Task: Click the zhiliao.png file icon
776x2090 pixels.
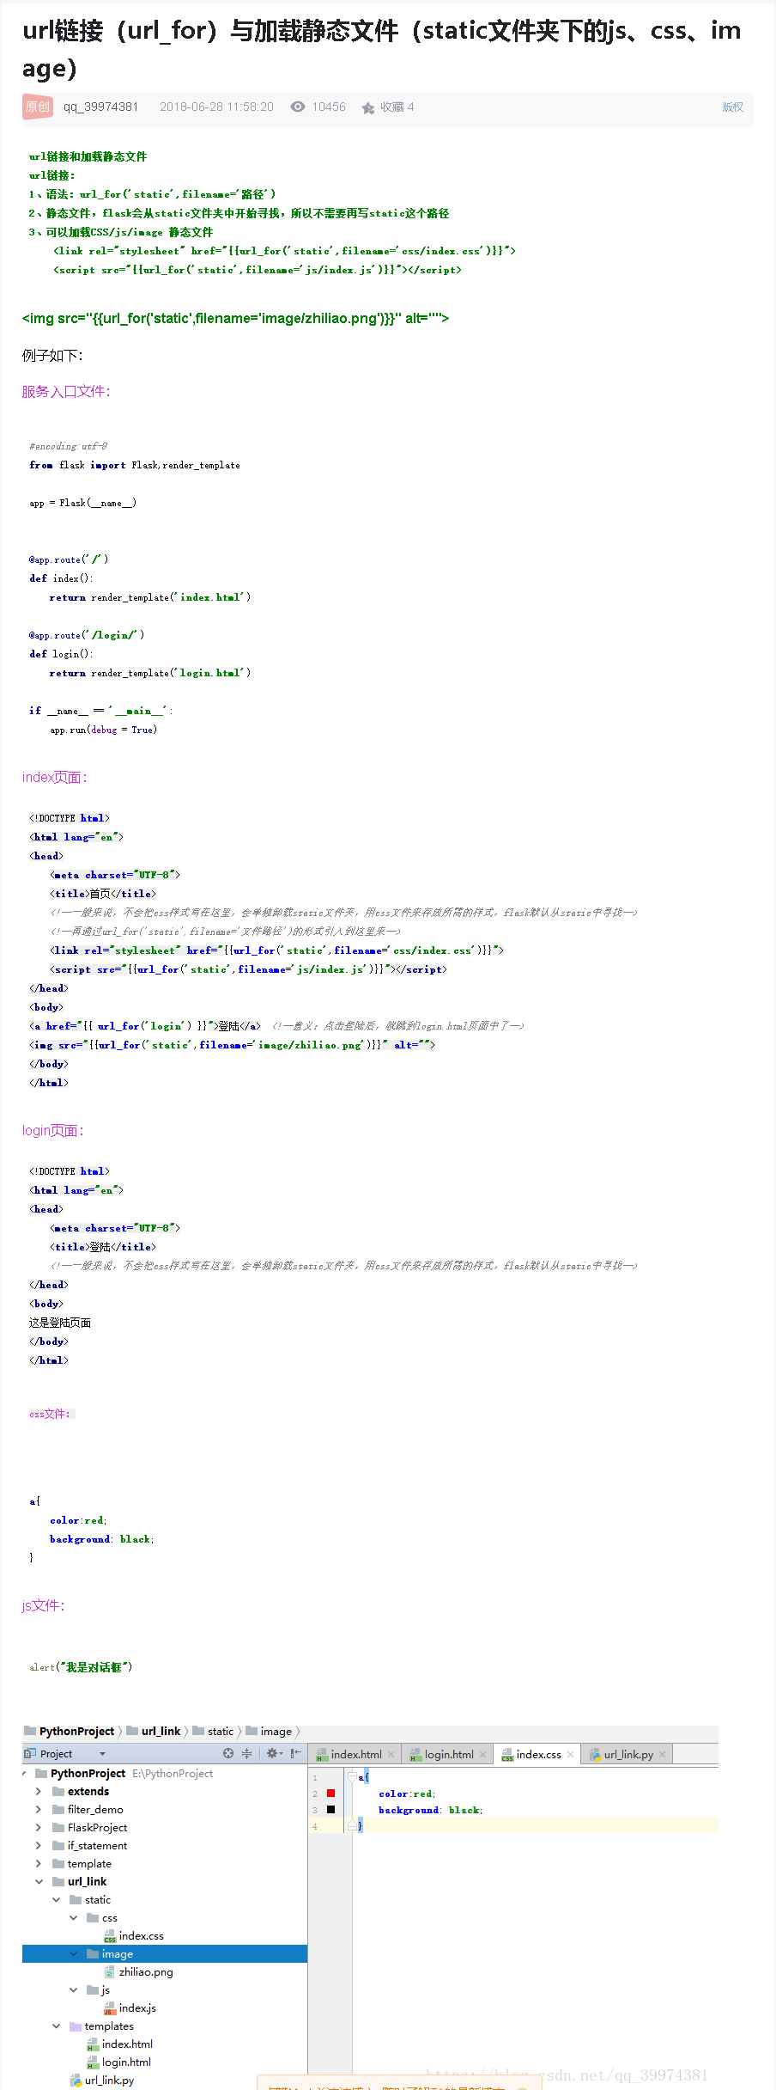Action: [x=110, y=1971]
